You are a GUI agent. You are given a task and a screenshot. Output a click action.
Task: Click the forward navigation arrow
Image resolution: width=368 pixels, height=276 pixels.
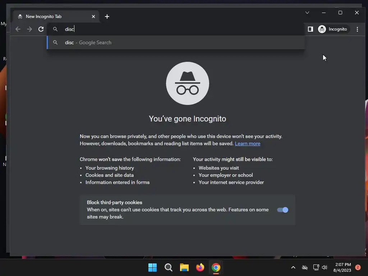pyautogui.click(x=29, y=29)
